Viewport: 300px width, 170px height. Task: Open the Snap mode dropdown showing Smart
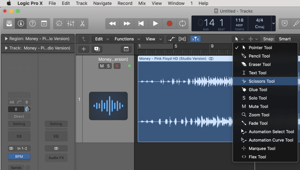pos(285,38)
